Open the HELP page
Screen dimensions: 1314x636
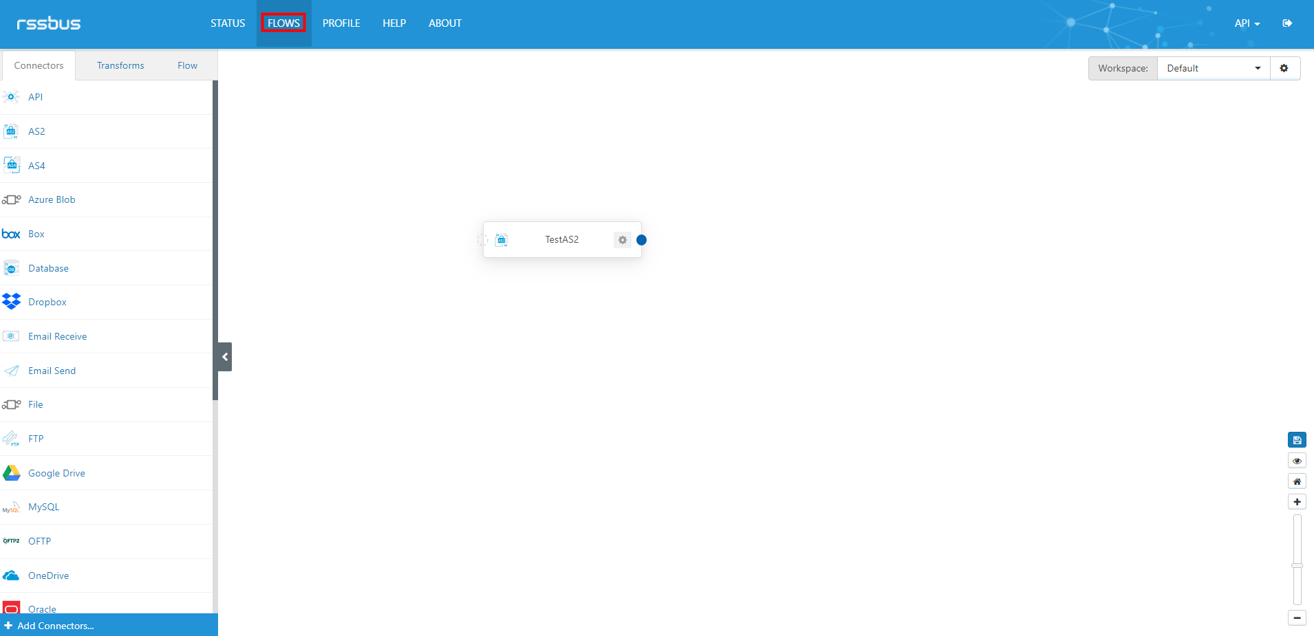[x=394, y=23]
